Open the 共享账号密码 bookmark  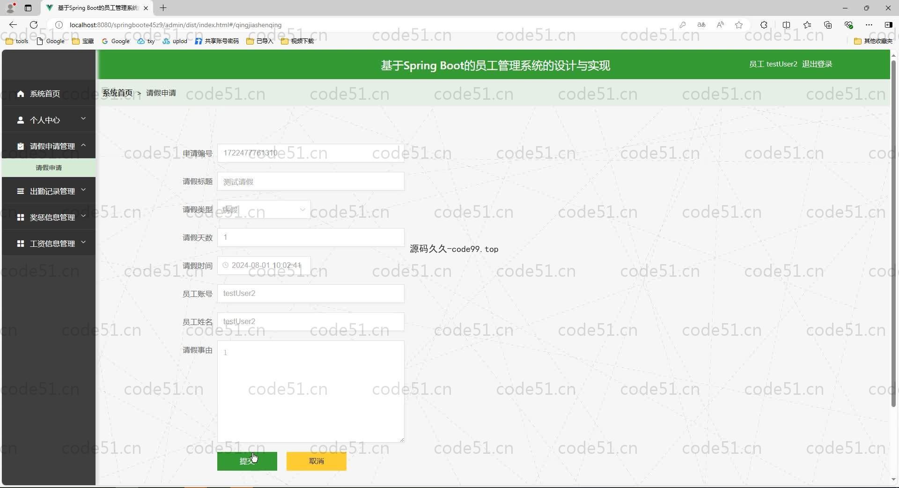pos(217,41)
